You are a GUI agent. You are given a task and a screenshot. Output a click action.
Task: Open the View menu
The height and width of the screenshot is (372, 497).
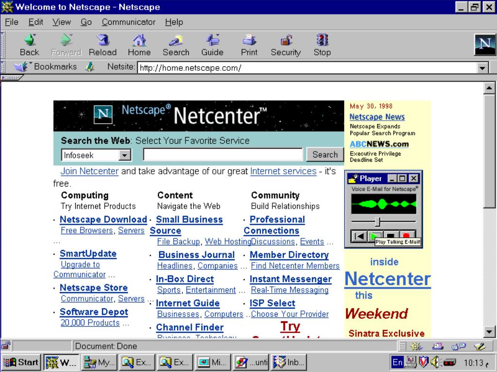click(x=61, y=22)
